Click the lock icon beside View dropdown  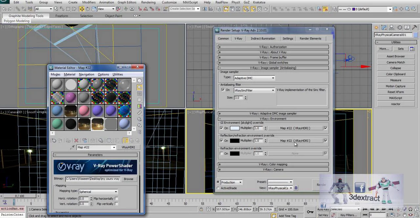296,188
